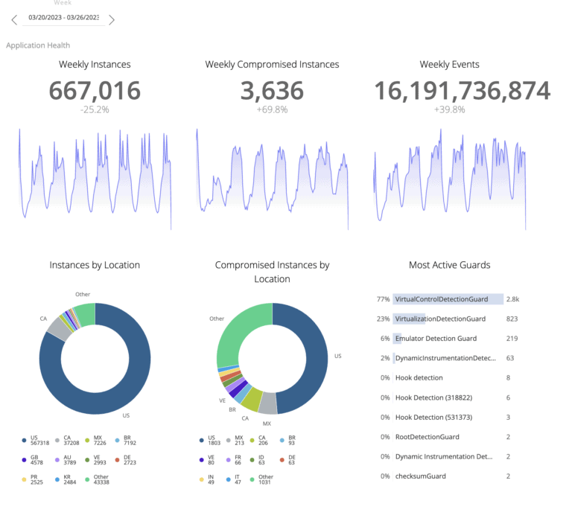Toggle PR 2525 legend entry
Screen dimensions: 572x524
pyautogui.click(x=33, y=480)
